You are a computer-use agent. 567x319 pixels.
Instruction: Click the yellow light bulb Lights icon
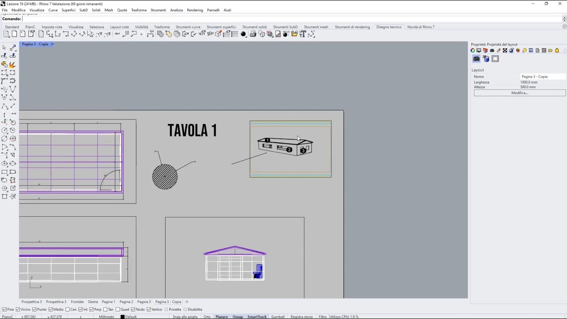(524, 51)
